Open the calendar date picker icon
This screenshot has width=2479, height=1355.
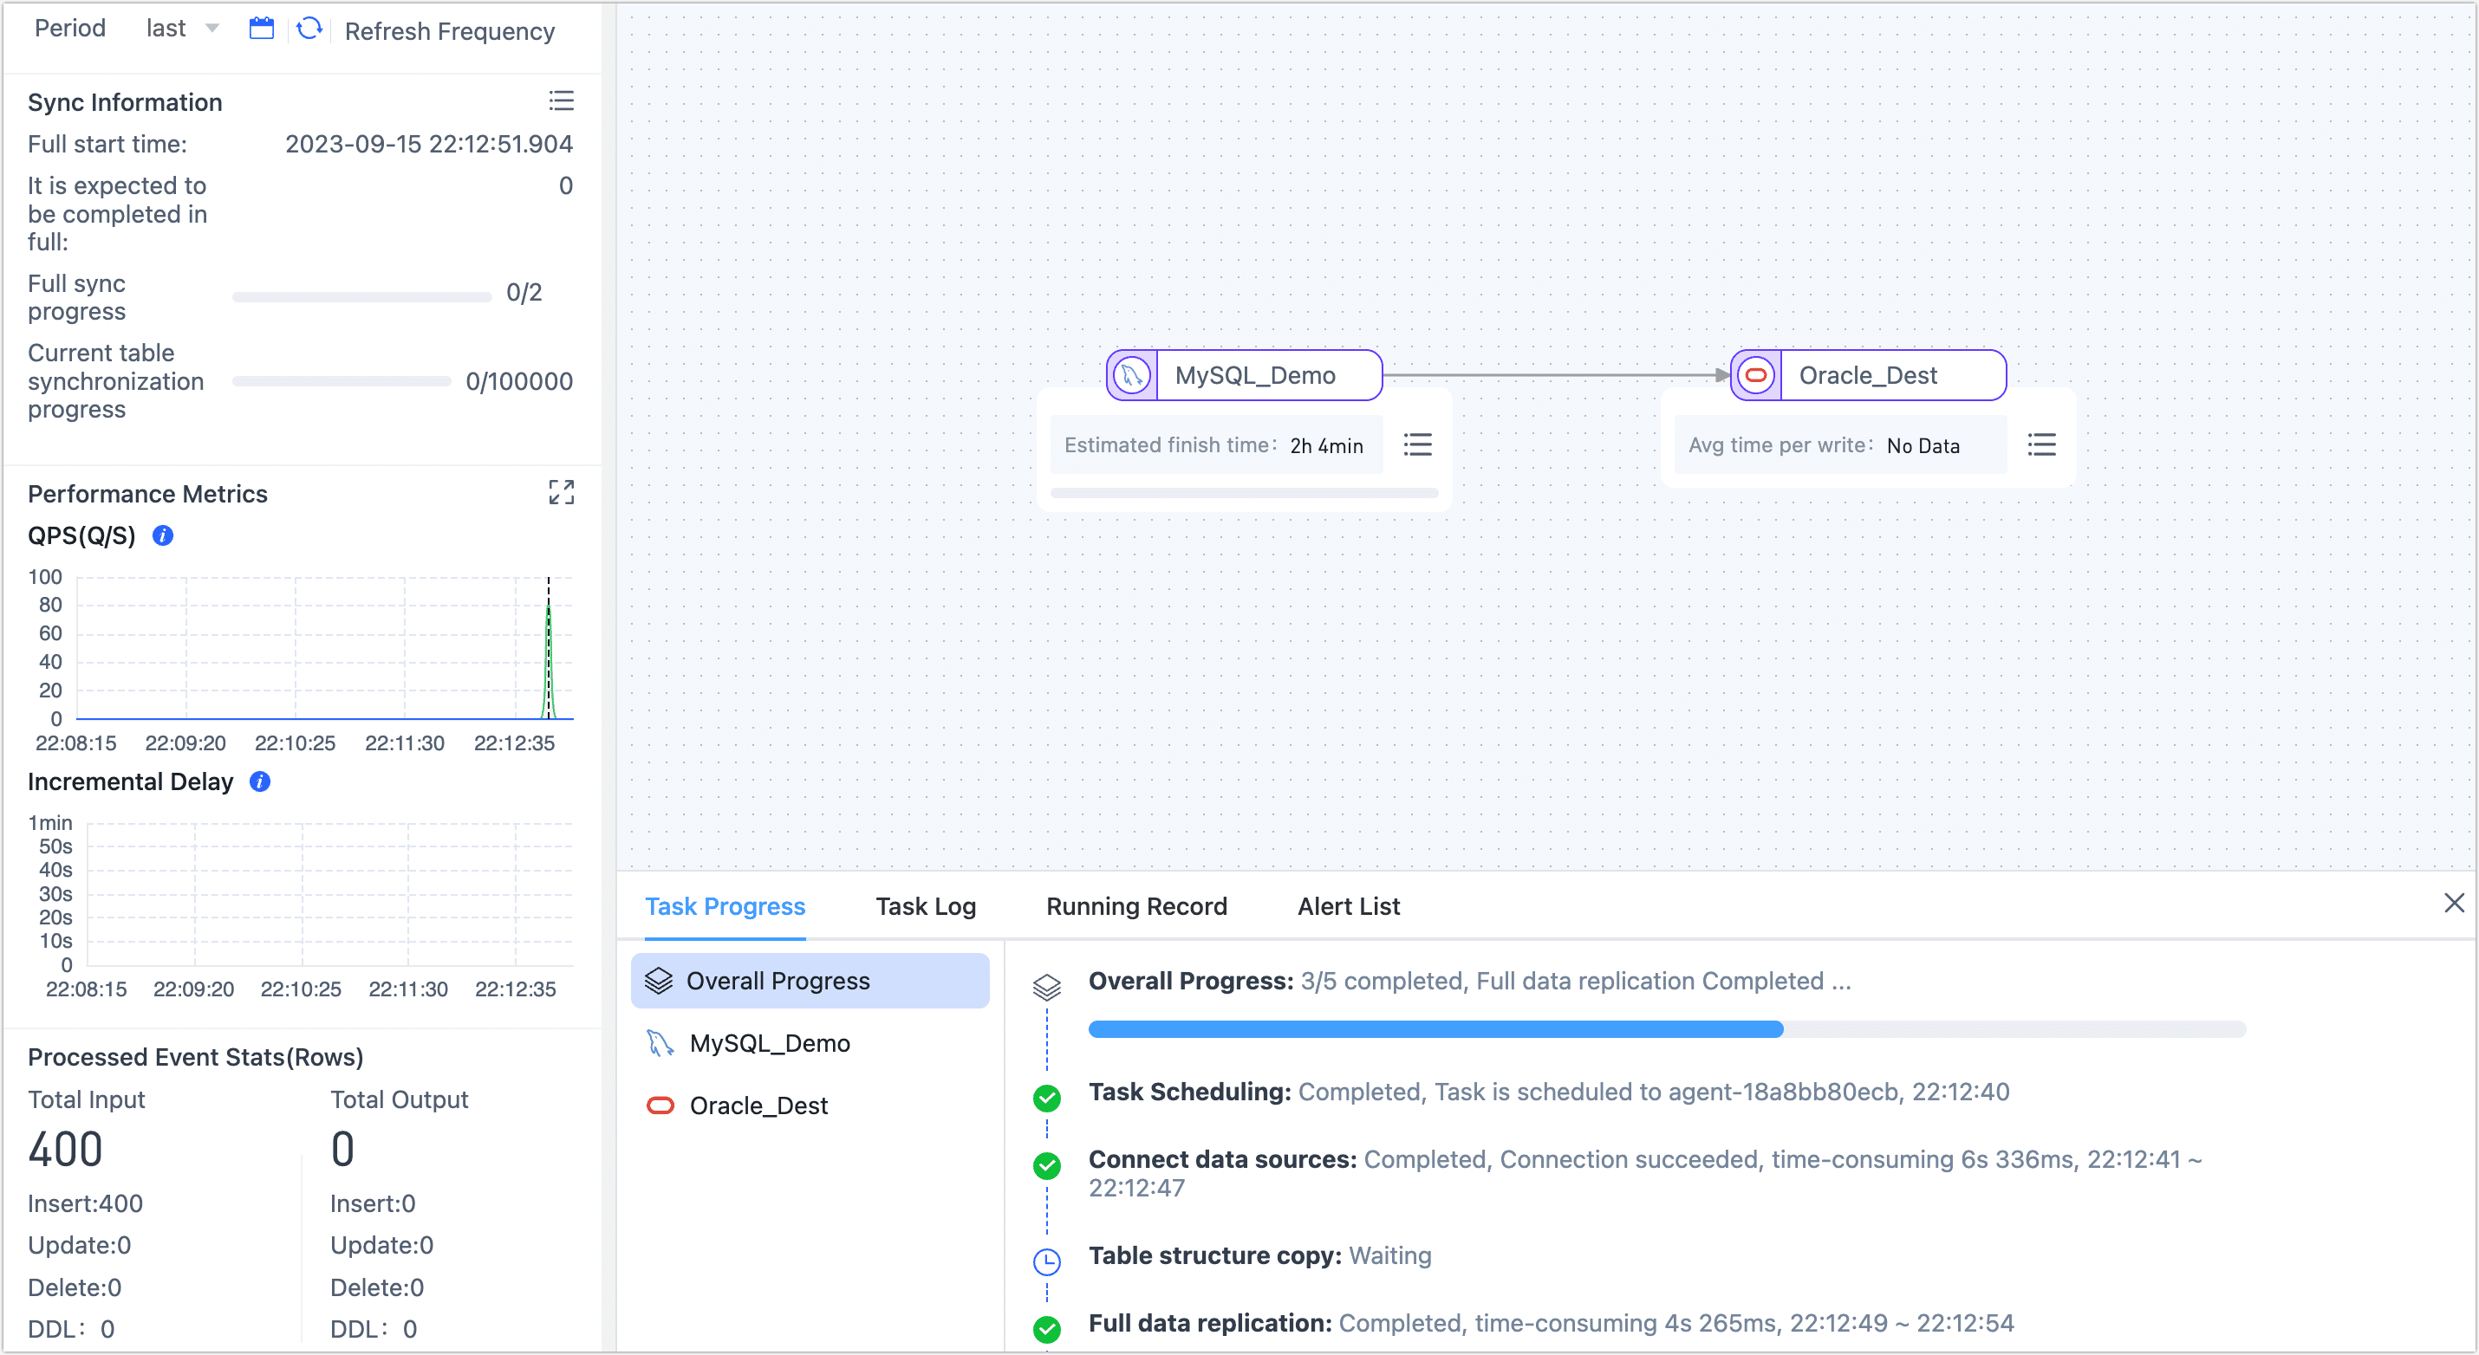[261, 29]
